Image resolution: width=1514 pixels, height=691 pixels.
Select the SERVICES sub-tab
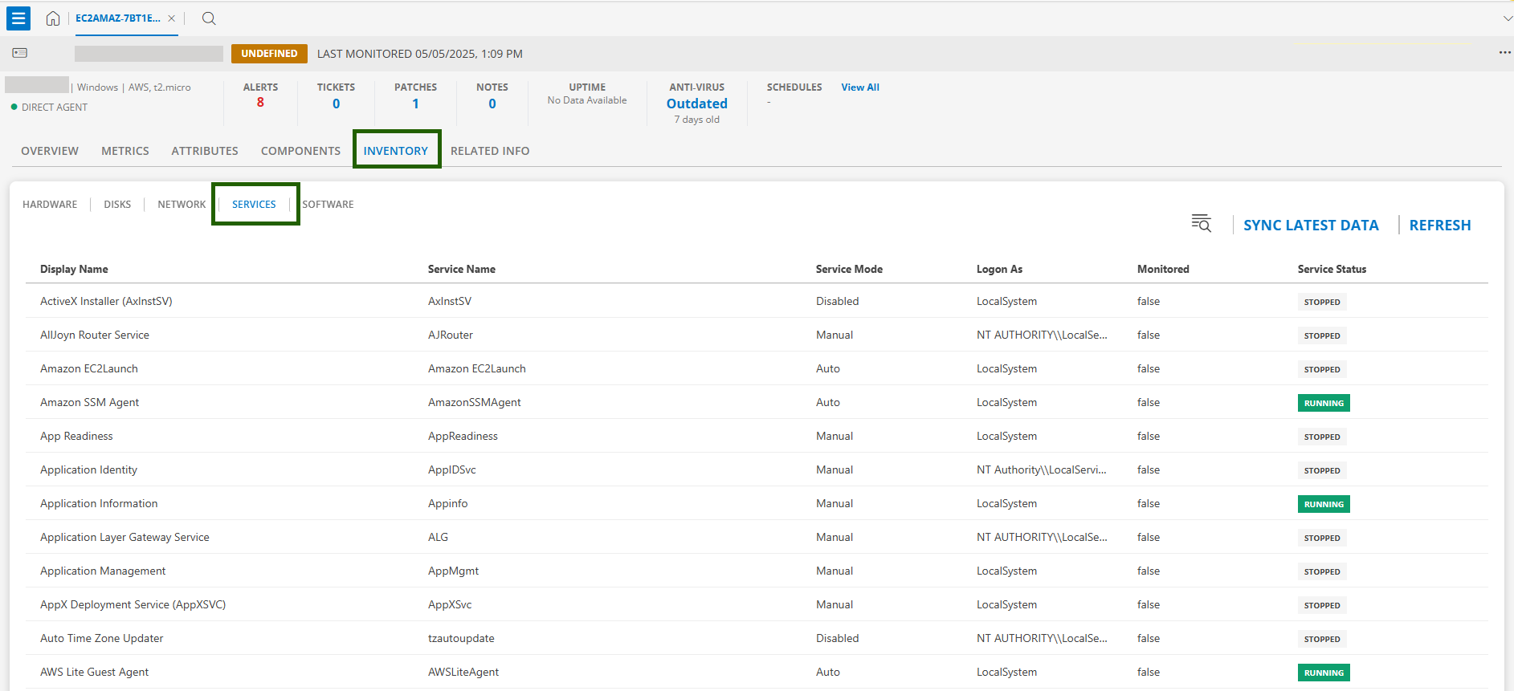[x=254, y=205]
